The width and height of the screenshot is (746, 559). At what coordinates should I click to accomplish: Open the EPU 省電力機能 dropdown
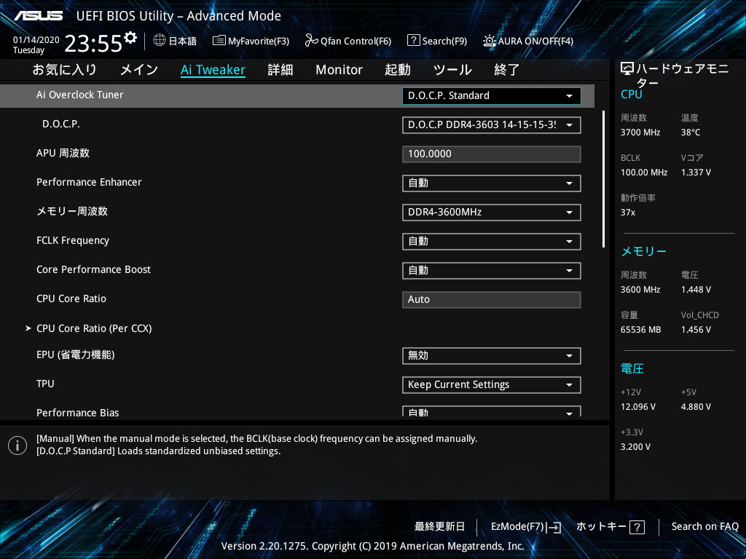(492, 355)
